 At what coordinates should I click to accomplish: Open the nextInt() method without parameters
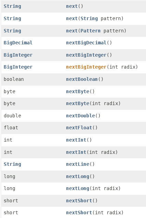(x=76, y=140)
